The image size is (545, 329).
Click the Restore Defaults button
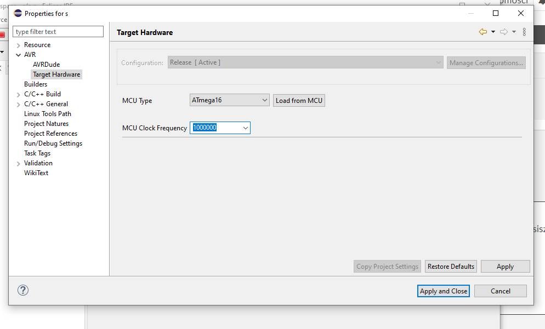(451, 267)
